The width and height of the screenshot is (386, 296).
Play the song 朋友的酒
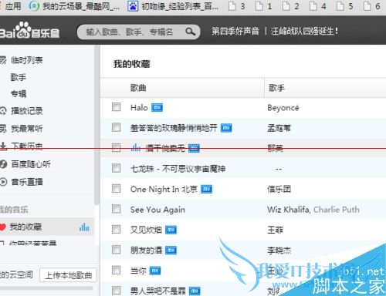coord(146,250)
